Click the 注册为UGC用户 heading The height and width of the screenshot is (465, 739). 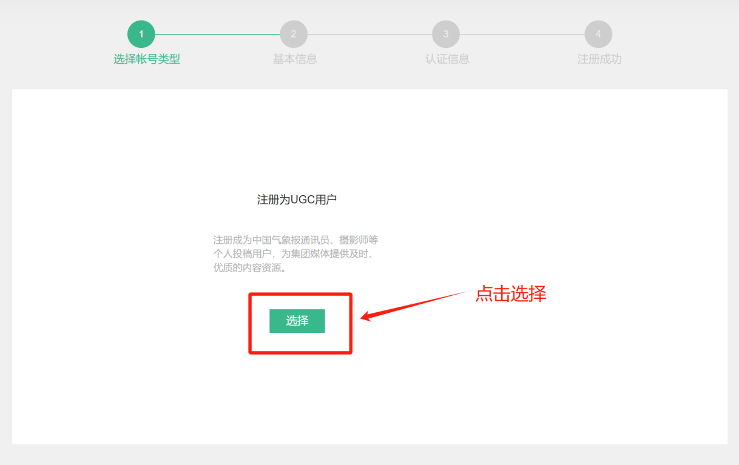pyautogui.click(x=297, y=199)
